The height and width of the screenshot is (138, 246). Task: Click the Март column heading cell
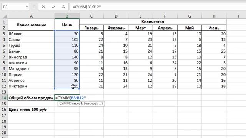click(x=140, y=28)
